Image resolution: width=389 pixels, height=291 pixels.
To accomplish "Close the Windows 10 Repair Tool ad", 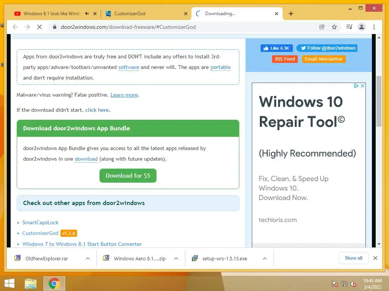I will 362,86.
